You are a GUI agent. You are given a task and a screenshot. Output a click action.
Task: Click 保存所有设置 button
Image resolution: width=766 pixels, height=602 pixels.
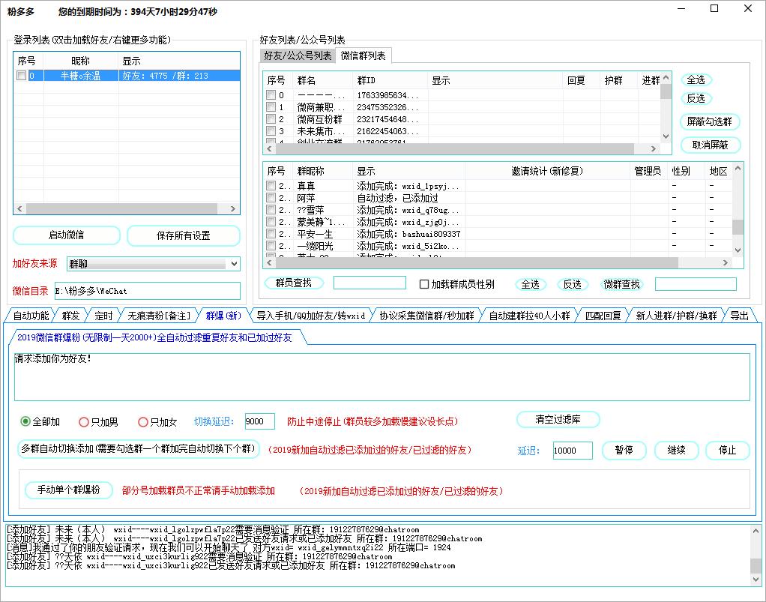coord(183,235)
